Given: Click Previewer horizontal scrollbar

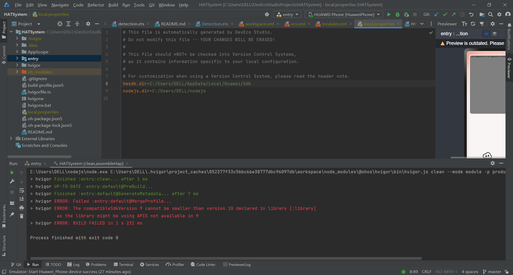Looking at the screenshot, I should (x=478, y=158).
